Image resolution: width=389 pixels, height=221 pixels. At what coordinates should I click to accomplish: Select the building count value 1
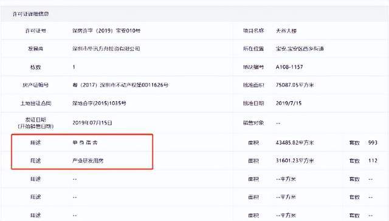pos(74,67)
